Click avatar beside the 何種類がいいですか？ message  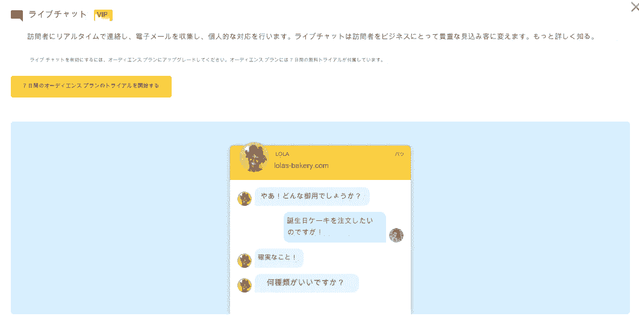245,285
